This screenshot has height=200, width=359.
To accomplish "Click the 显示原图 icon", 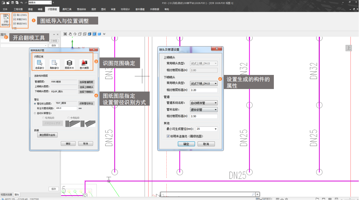I will [84, 64].
